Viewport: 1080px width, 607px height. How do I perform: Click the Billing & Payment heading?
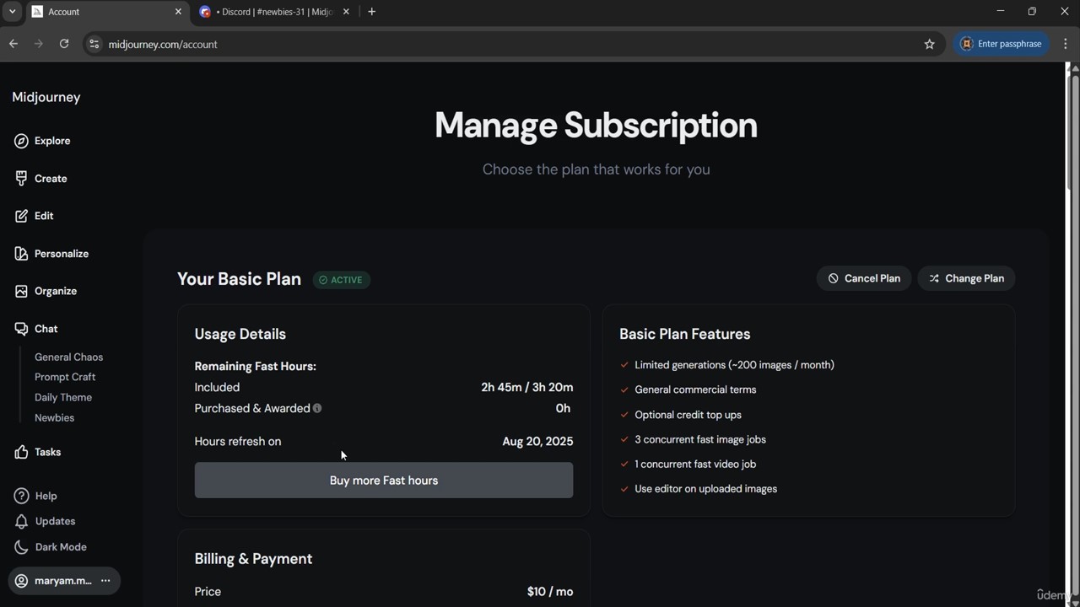253,559
